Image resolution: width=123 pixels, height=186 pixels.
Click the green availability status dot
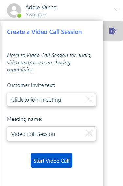coord(19,16)
